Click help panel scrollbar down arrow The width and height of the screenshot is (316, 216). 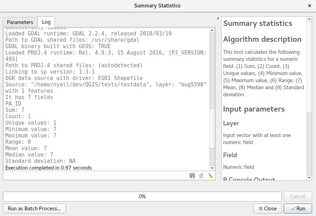click(309, 178)
